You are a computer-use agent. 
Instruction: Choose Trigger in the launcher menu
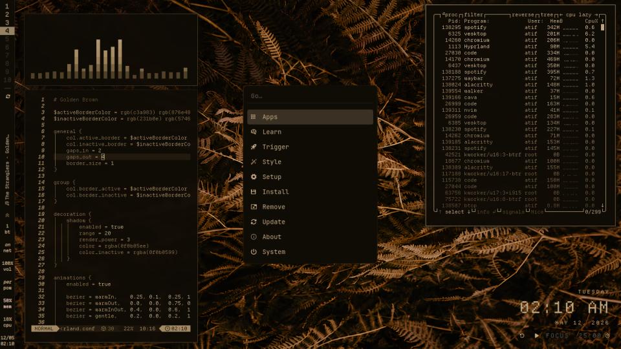(310, 147)
